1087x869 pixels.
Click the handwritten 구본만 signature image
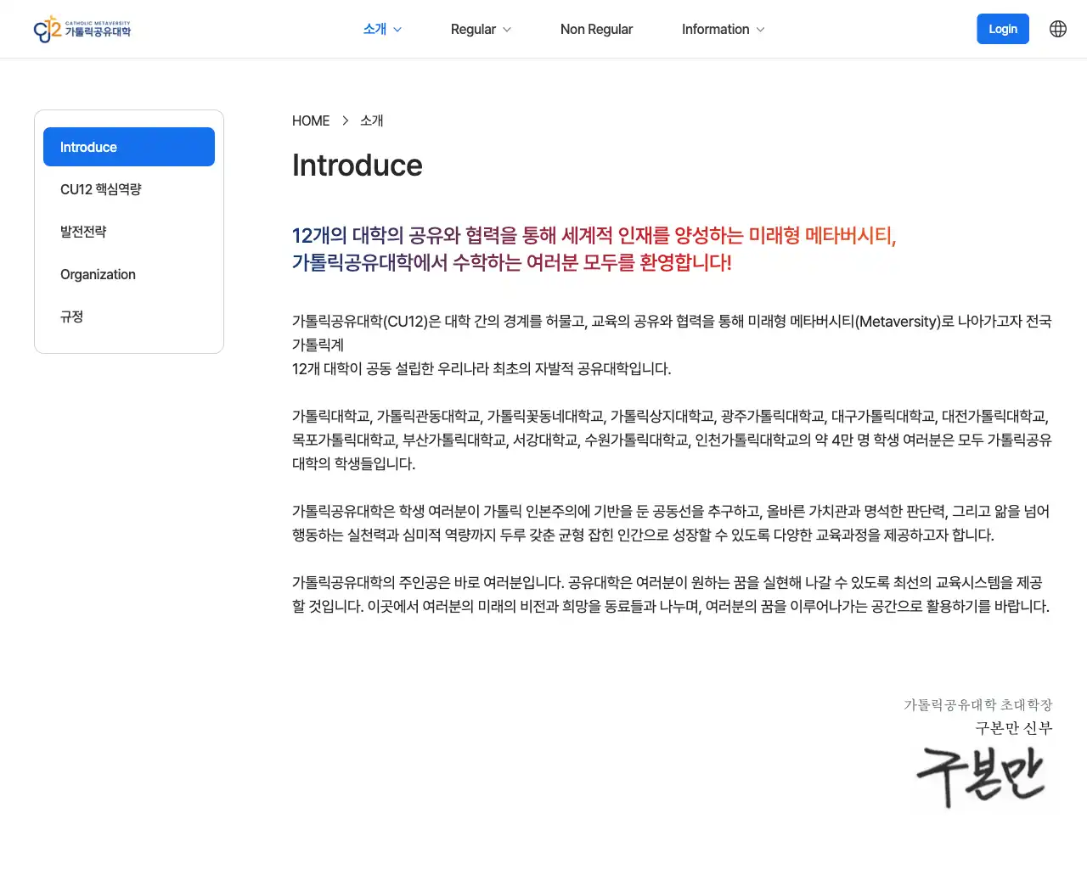982,776
